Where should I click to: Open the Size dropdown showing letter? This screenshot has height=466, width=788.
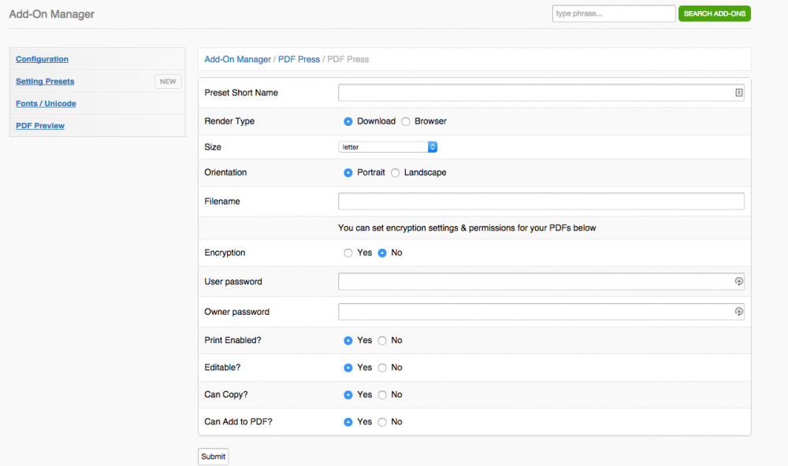(388, 147)
